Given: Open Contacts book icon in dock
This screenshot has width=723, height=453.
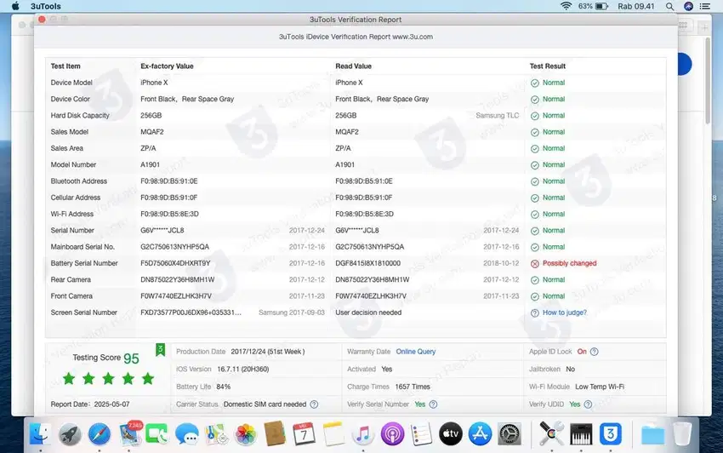Looking at the screenshot, I should tap(275, 434).
